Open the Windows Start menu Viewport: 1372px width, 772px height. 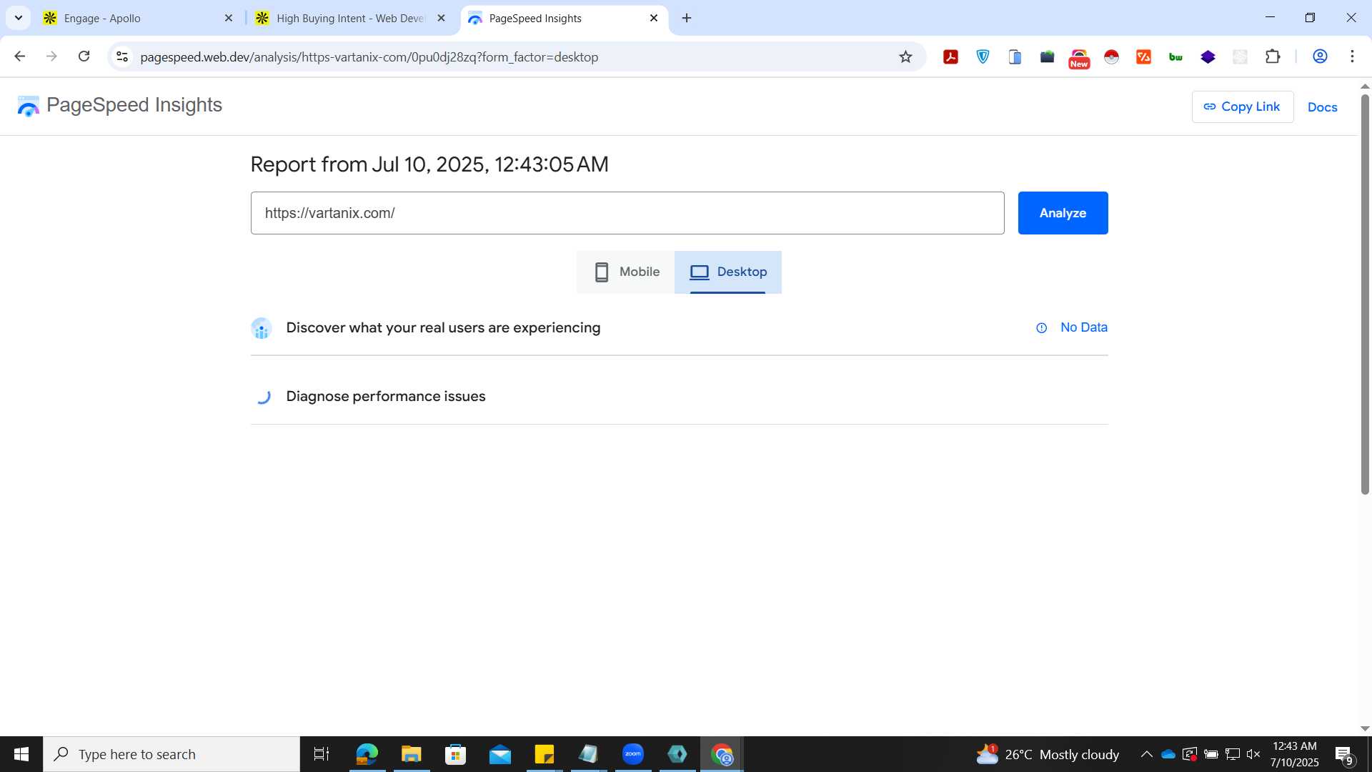pyautogui.click(x=21, y=754)
